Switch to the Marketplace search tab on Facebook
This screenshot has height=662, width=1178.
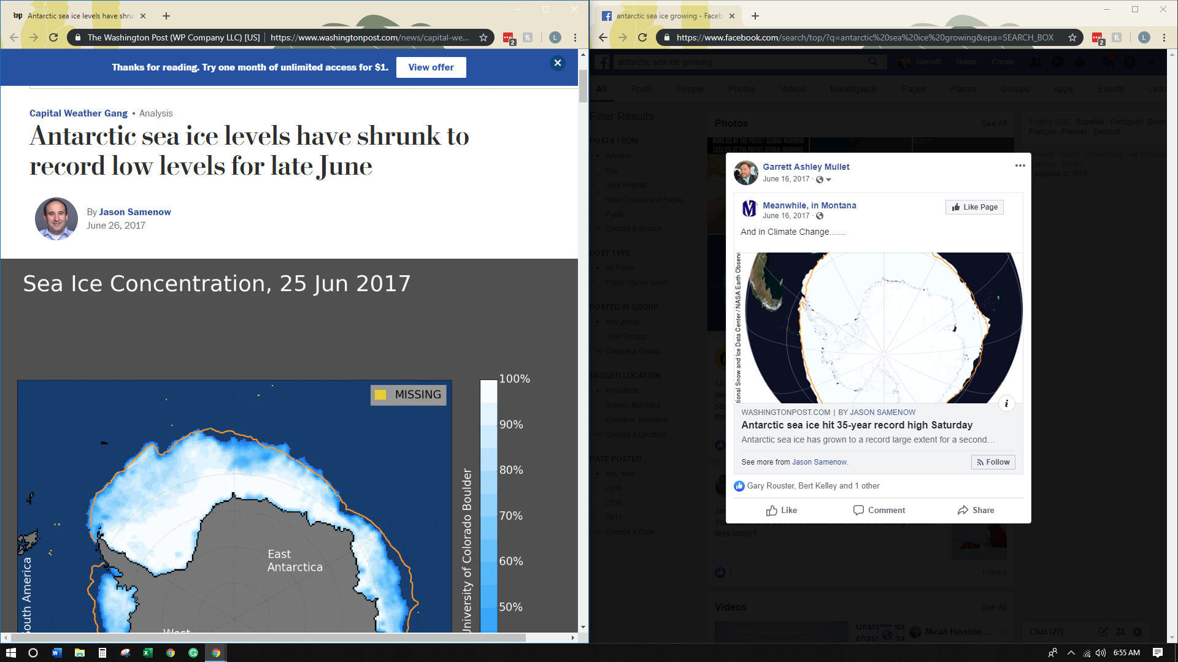coord(853,89)
